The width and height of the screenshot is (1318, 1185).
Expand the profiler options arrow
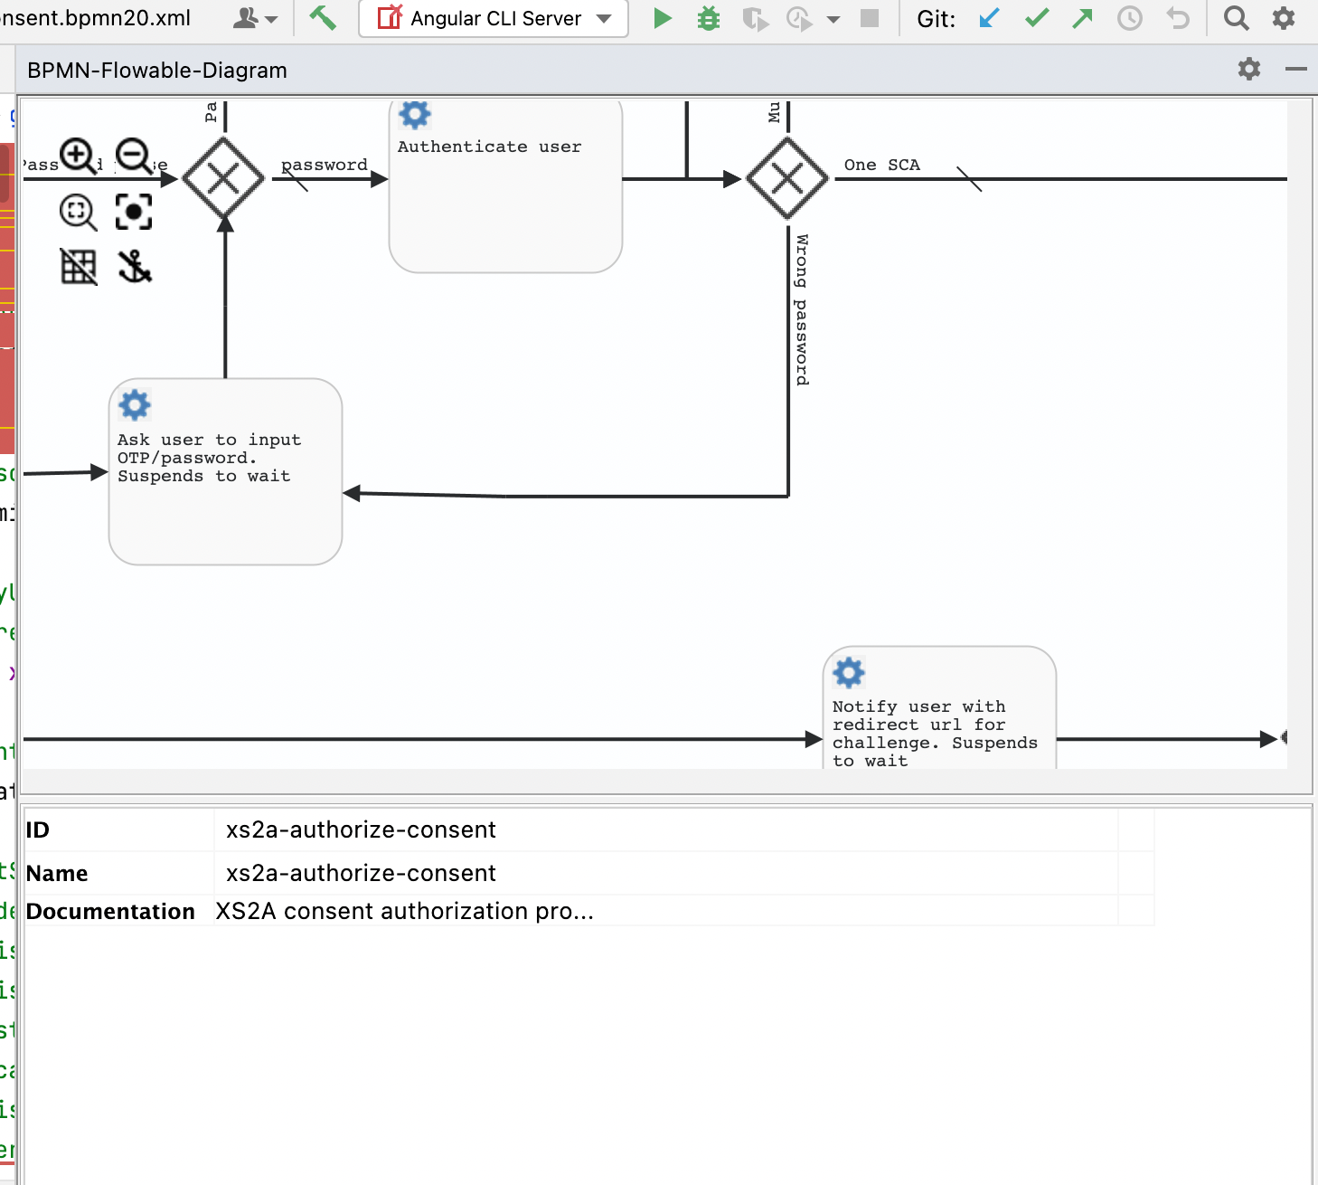[x=833, y=18]
